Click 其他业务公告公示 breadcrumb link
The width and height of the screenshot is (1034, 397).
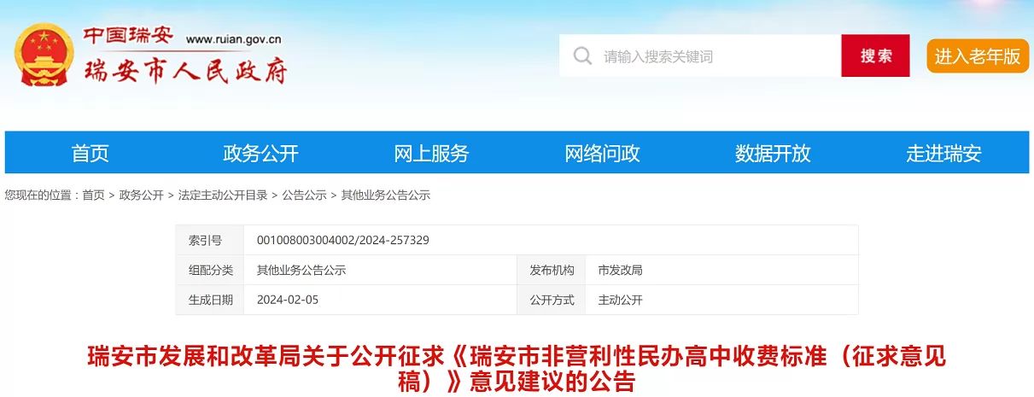tap(386, 196)
